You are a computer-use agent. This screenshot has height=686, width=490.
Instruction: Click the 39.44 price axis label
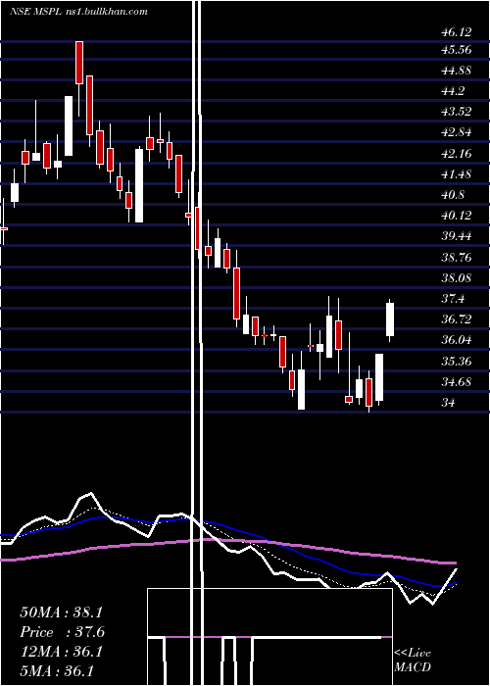coord(457,236)
